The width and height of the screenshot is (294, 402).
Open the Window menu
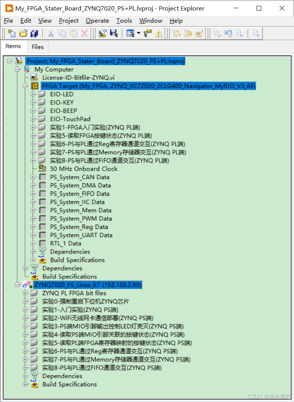click(151, 21)
